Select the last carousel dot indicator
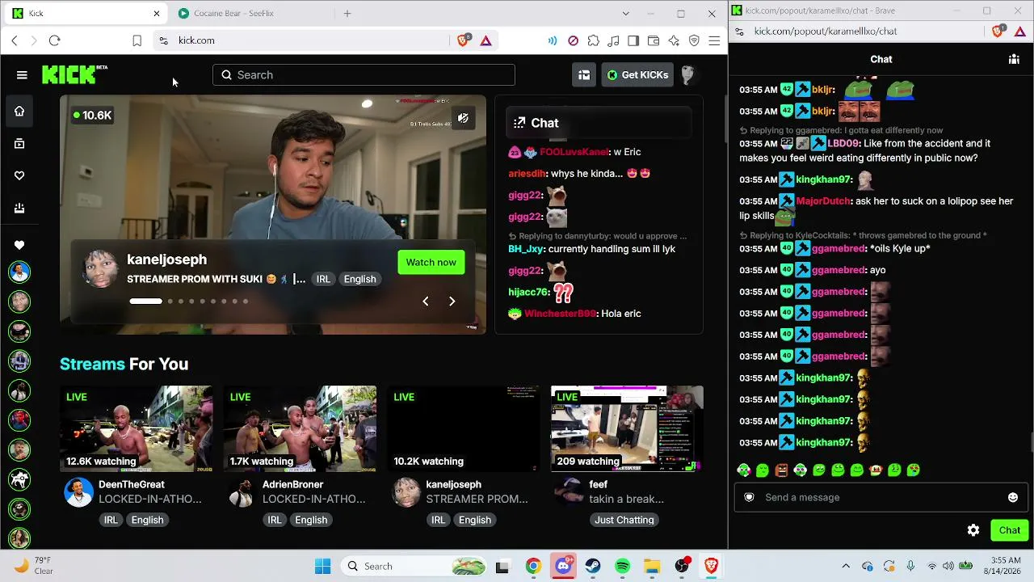The height and width of the screenshot is (582, 1034). tap(246, 302)
